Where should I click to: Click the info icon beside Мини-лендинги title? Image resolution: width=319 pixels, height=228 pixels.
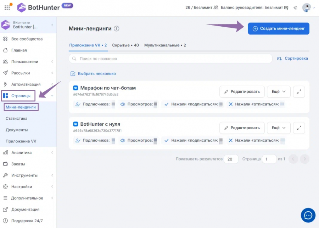[116, 28]
